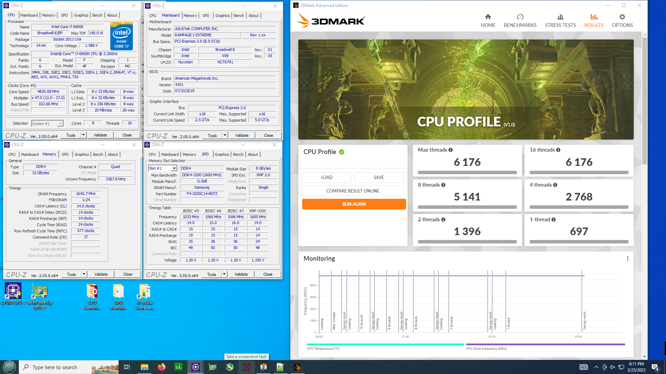
Task: Open i7-6900K Scores desktop file
Action: 145,296
